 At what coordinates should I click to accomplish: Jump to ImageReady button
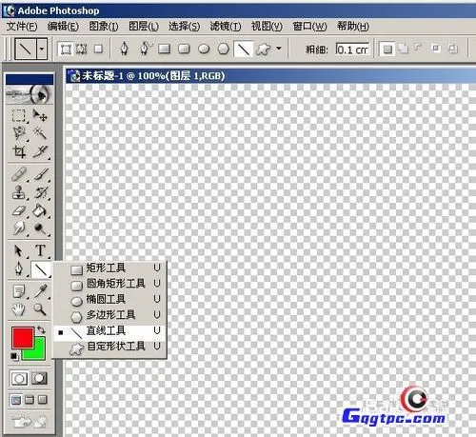[x=30, y=422]
